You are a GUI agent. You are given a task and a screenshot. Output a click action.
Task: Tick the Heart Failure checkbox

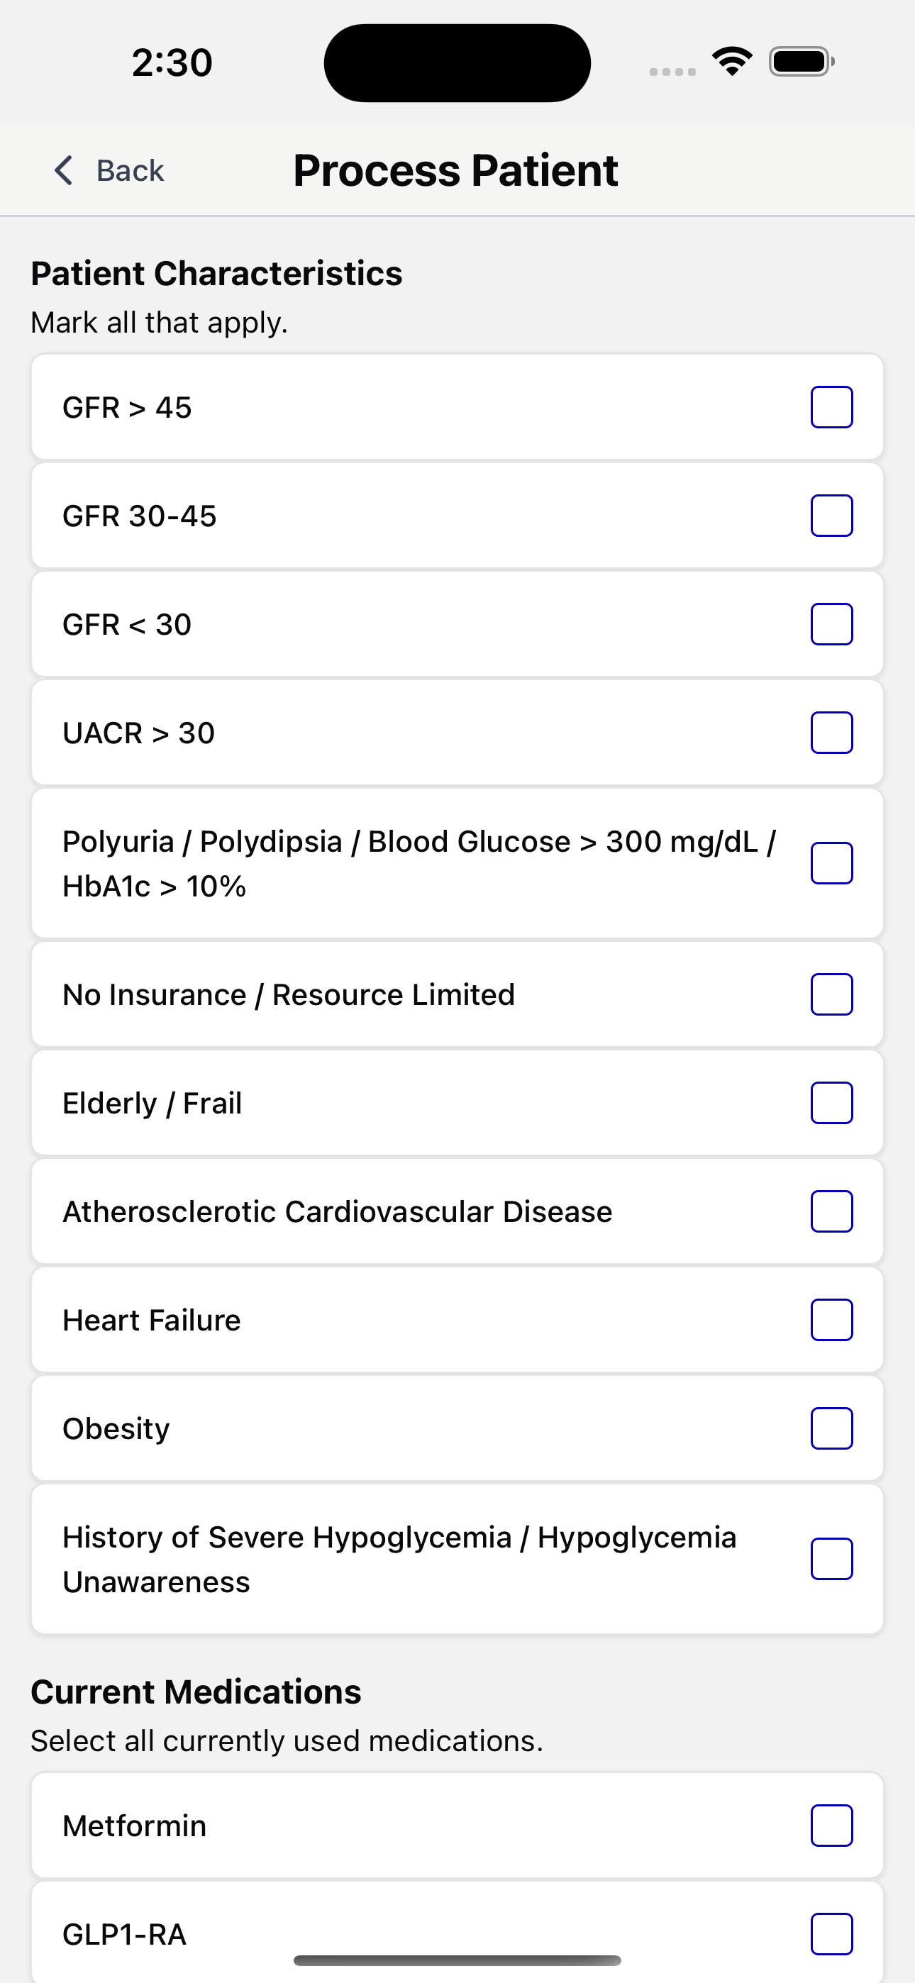(832, 1320)
